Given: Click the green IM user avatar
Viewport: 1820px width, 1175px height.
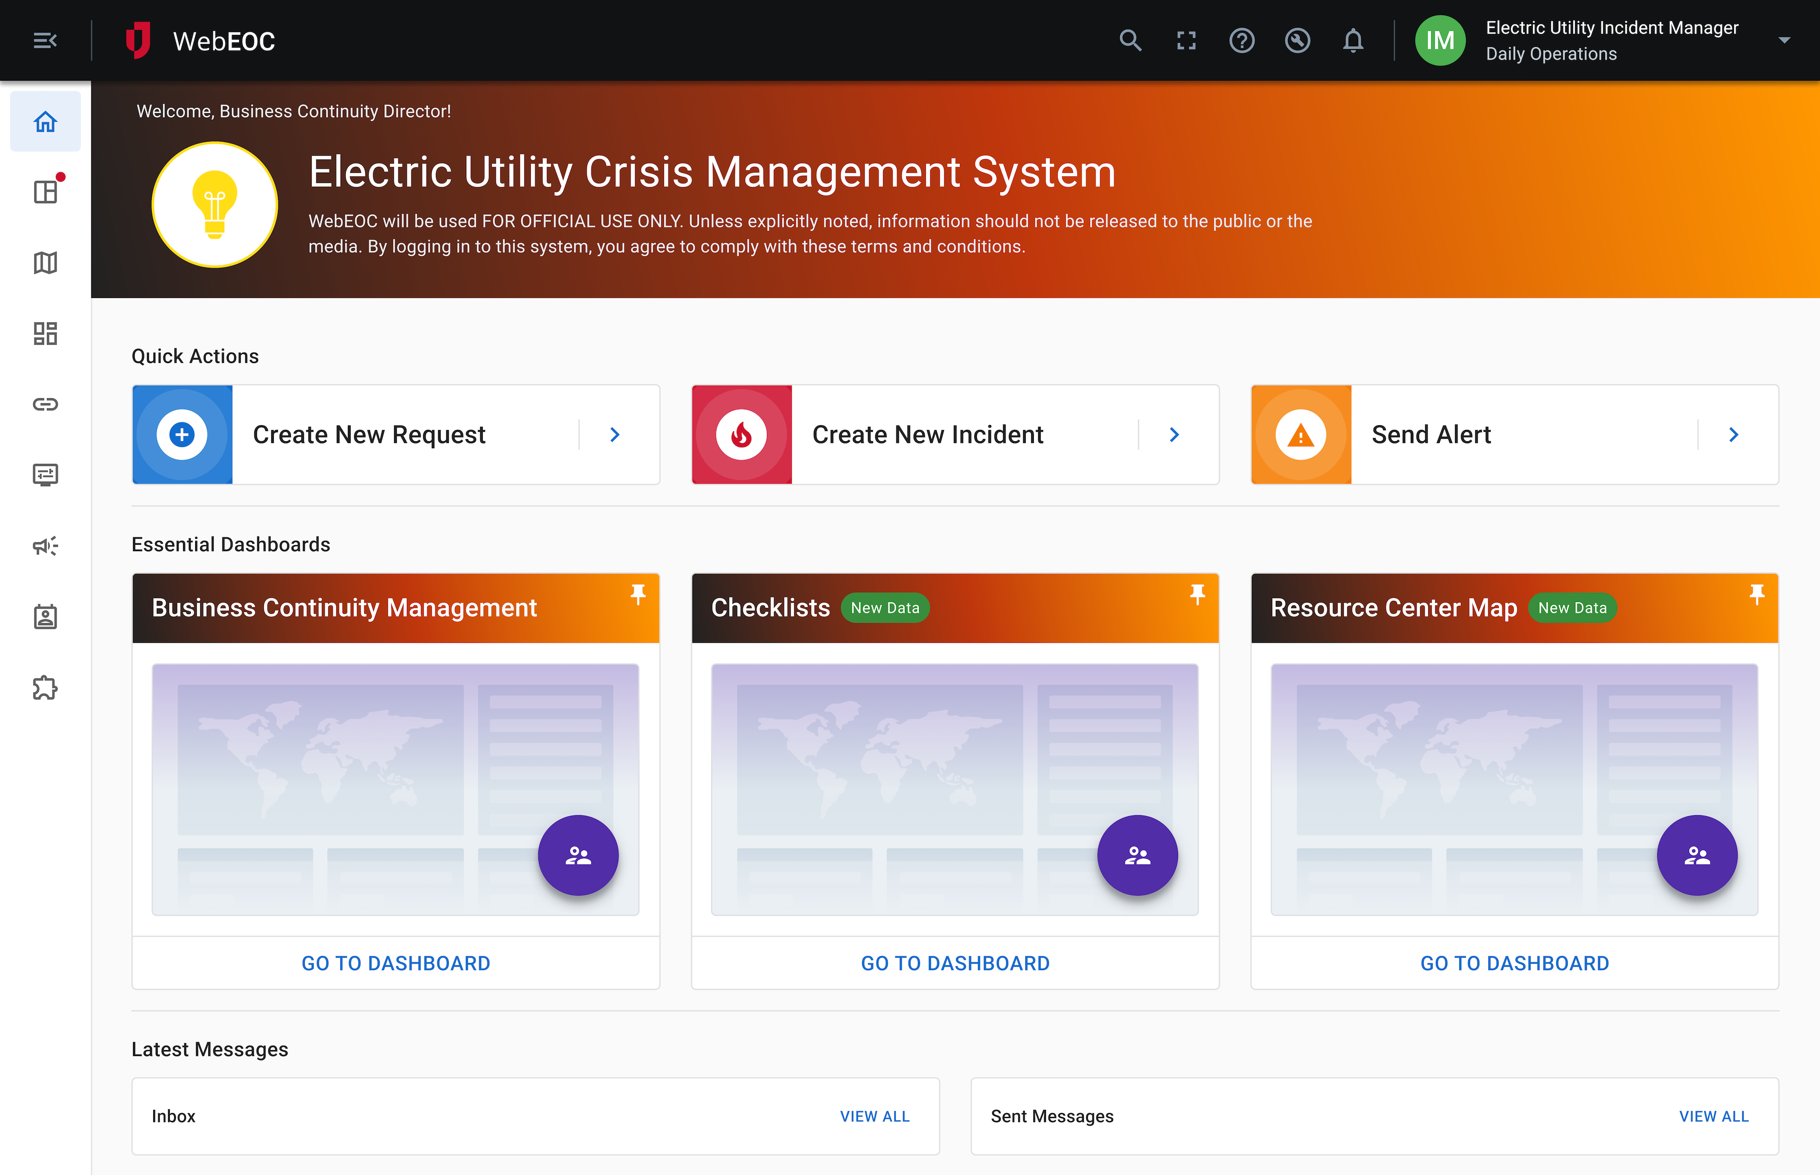Looking at the screenshot, I should coord(1440,40).
